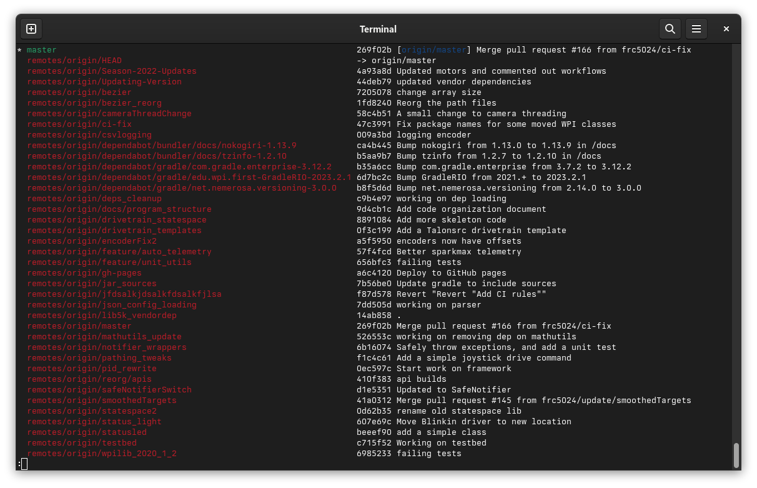Open the terminal search icon
Screen dimensions: 757x488
point(670,29)
